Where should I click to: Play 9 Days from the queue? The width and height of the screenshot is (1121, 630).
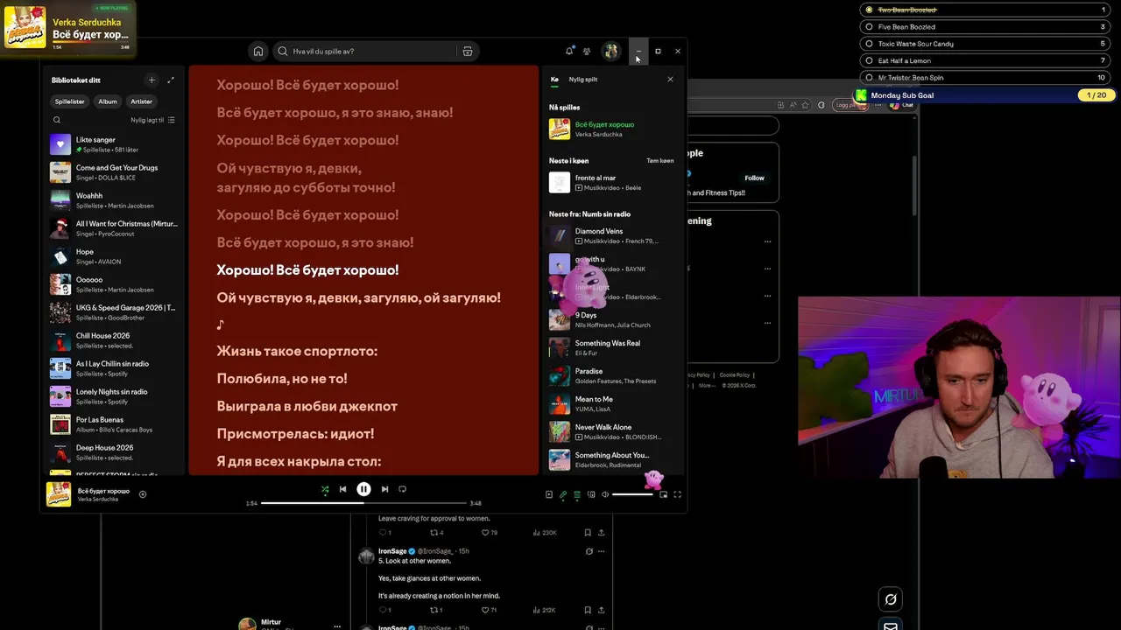tap(611, 319)
